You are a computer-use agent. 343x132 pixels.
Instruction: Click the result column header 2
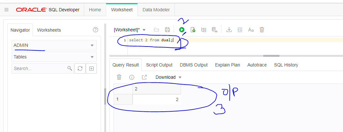click(156, 89)
